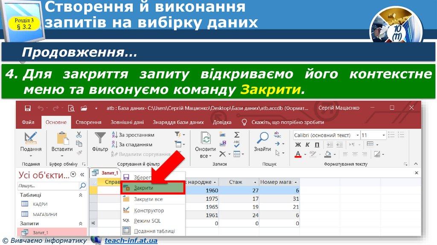Click the Filter funnel icon
The image size is (437, 245).
[100, 138]
